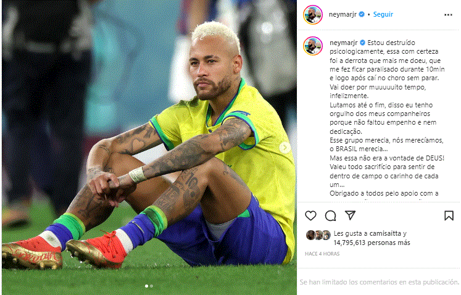The width and height of the screenshot is (461, 295).
Task: Advance carousel with the next-photo arrow
Action: click(285, 147)
